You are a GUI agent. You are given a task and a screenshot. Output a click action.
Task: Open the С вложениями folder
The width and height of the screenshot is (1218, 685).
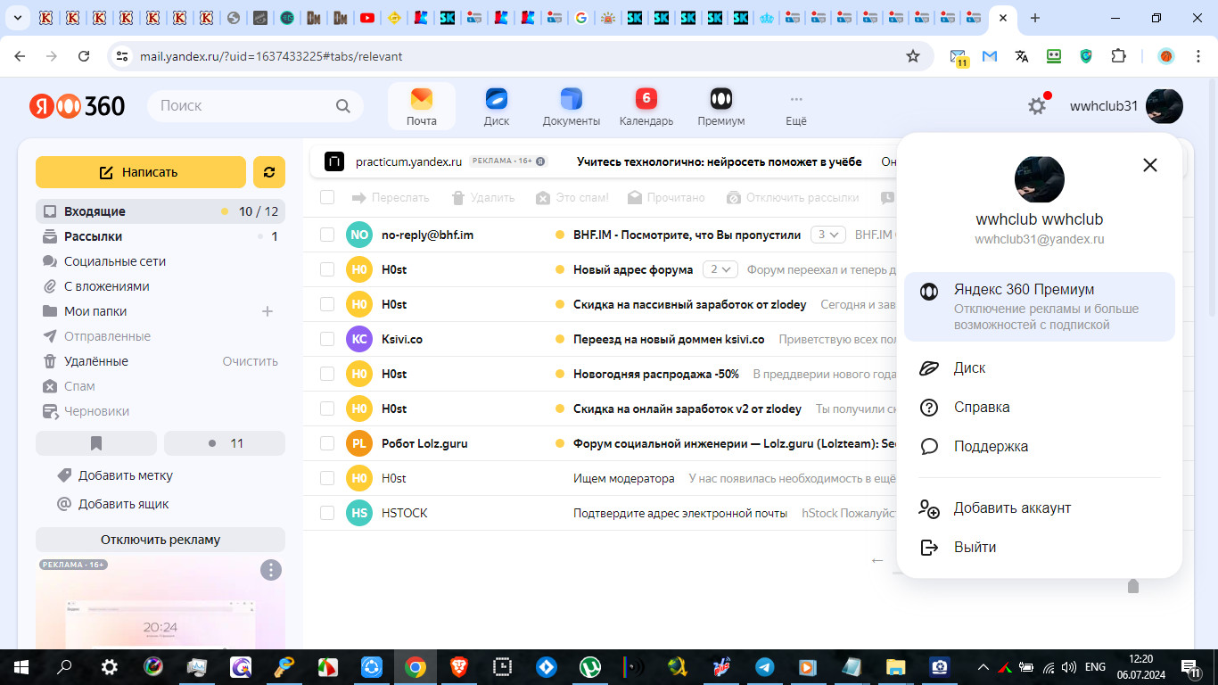(160, 286)
